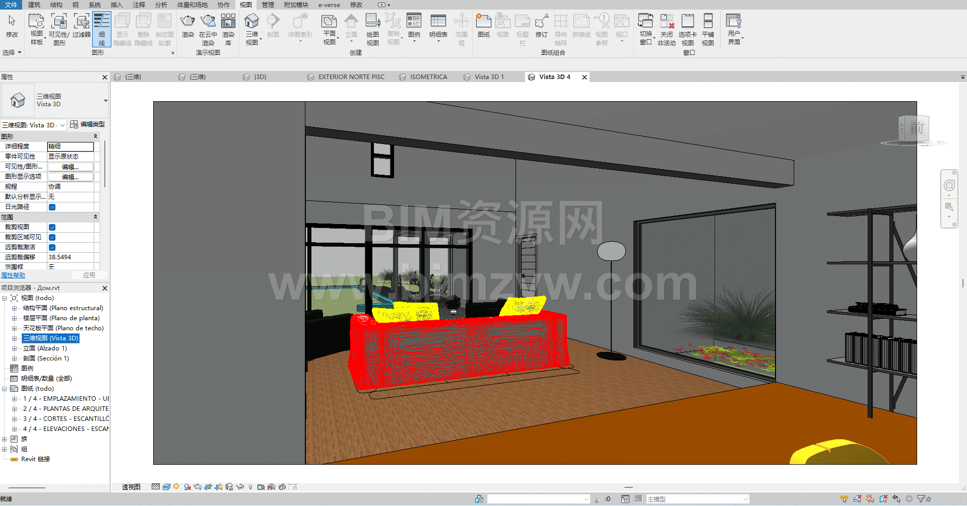The width and height of the screenshot is (967, 506).
Task: Expand 楼层平面 (Plano de planta) node
Action: click(x=14, y=318)
